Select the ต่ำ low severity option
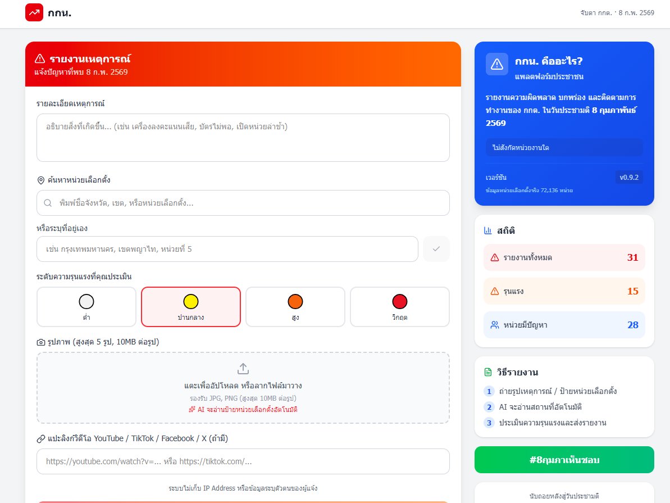This screenshot has width=670, height=503. point(86,307)
